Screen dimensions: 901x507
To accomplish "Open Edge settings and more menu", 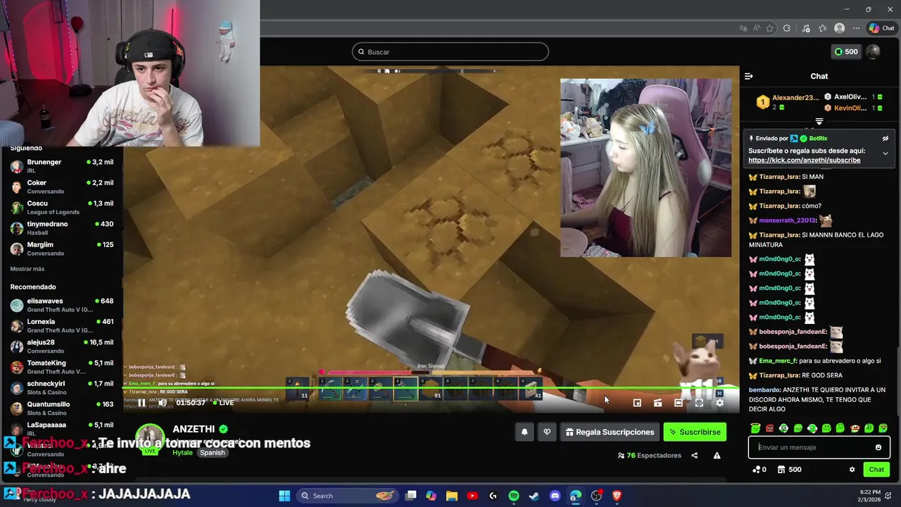I will pyautogui.click(x=856, y=28).
